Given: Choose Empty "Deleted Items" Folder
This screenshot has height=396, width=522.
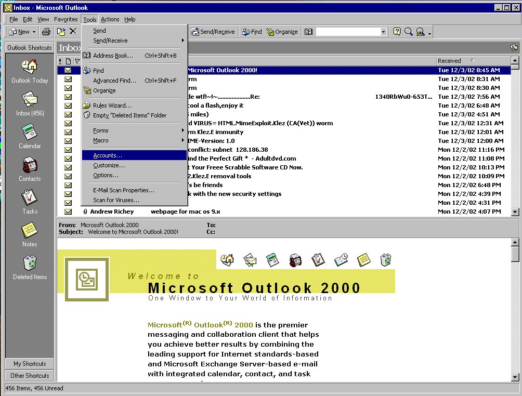Looking at the screenshot, I should (x=134, y=115).
